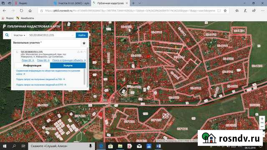
Task: Open the Яндекс bookmark in favorites bar
Action: tap(8, 18)
